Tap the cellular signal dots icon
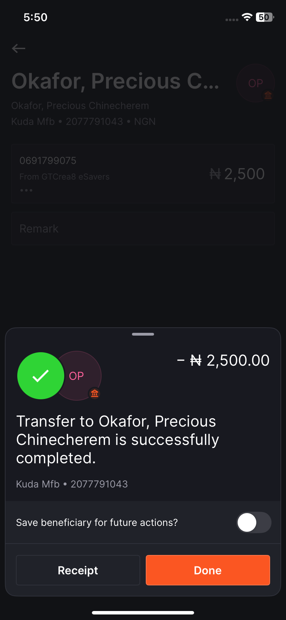Viewport: 286px width, 620px height. (x=232, y=20)
